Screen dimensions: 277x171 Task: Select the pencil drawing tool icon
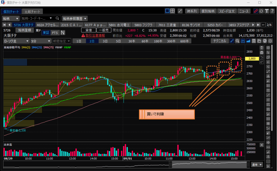232,41
